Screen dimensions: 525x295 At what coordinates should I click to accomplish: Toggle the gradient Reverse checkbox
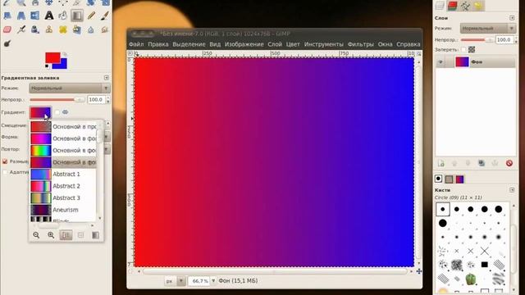[x=57, y=112]
